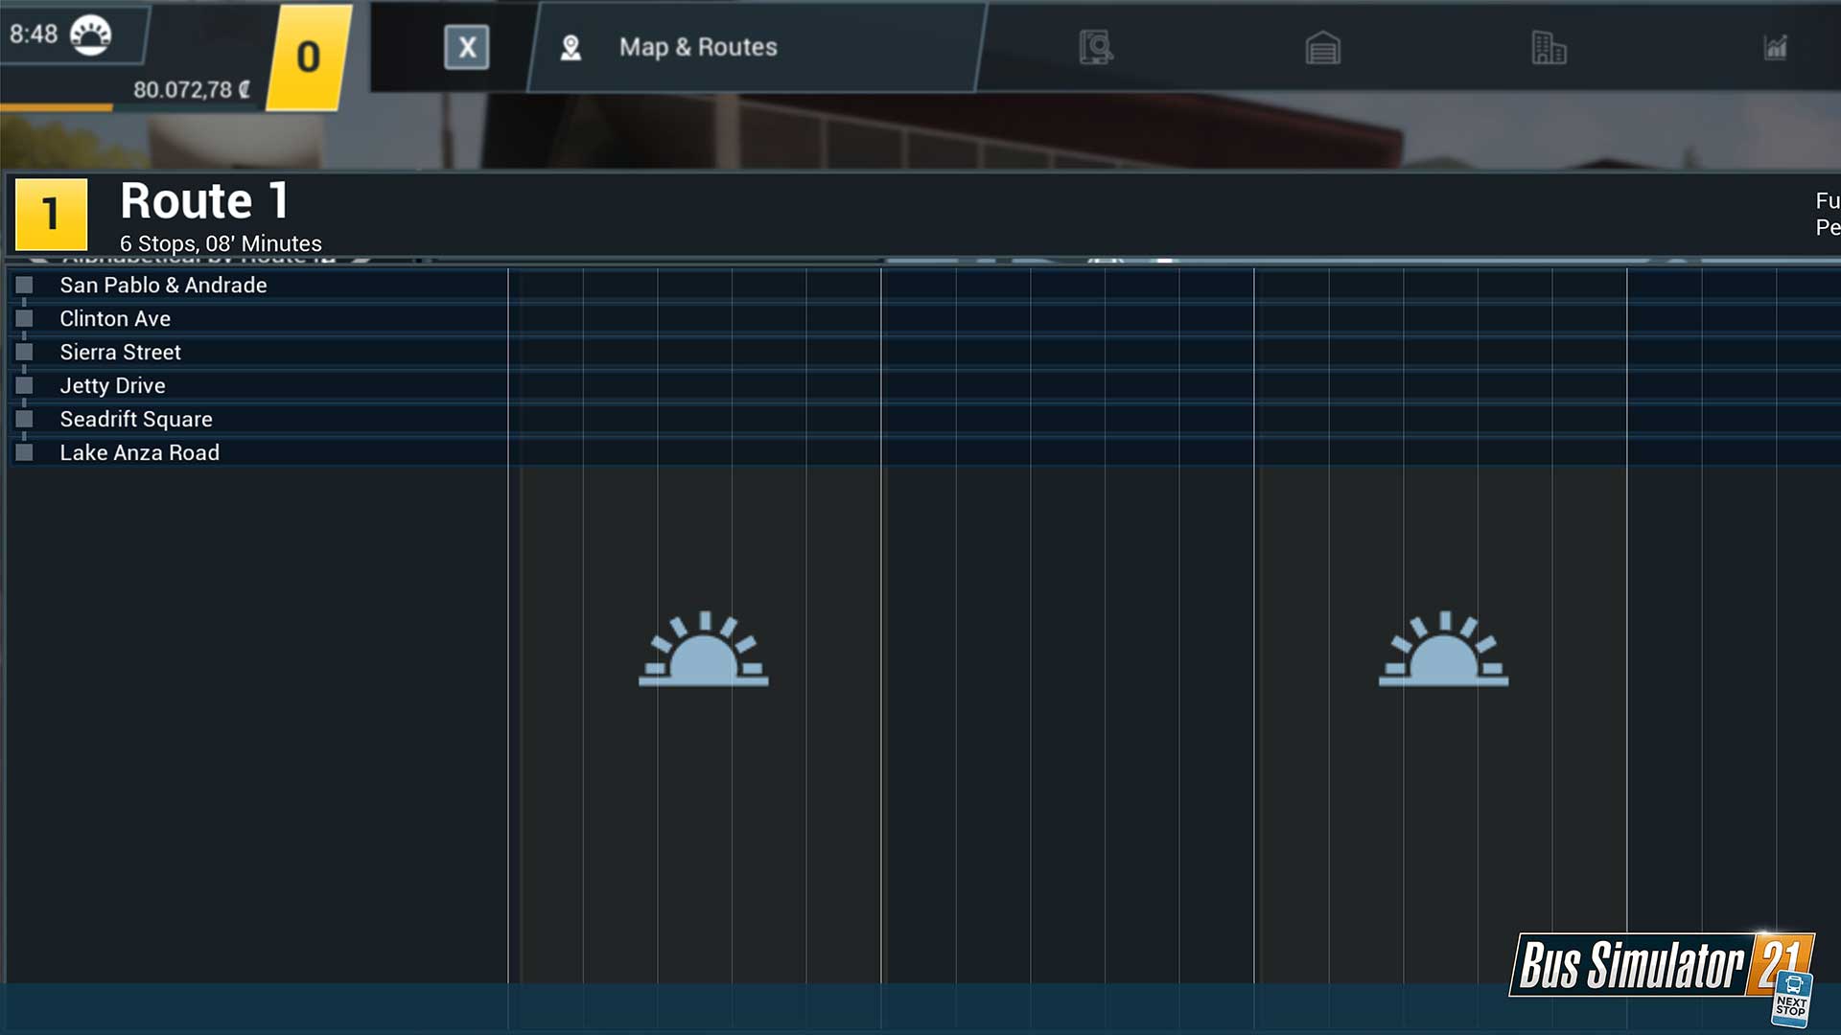Toggle visibility for Sierra Street stop
This screenshot has height=1035, width=1841.
click(x=24, y=352)
